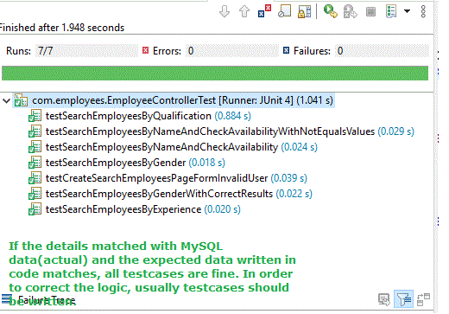Click blue Failures indicator icon
The image size is (449, 314).
pyautogui.click(x=286, y=50)
